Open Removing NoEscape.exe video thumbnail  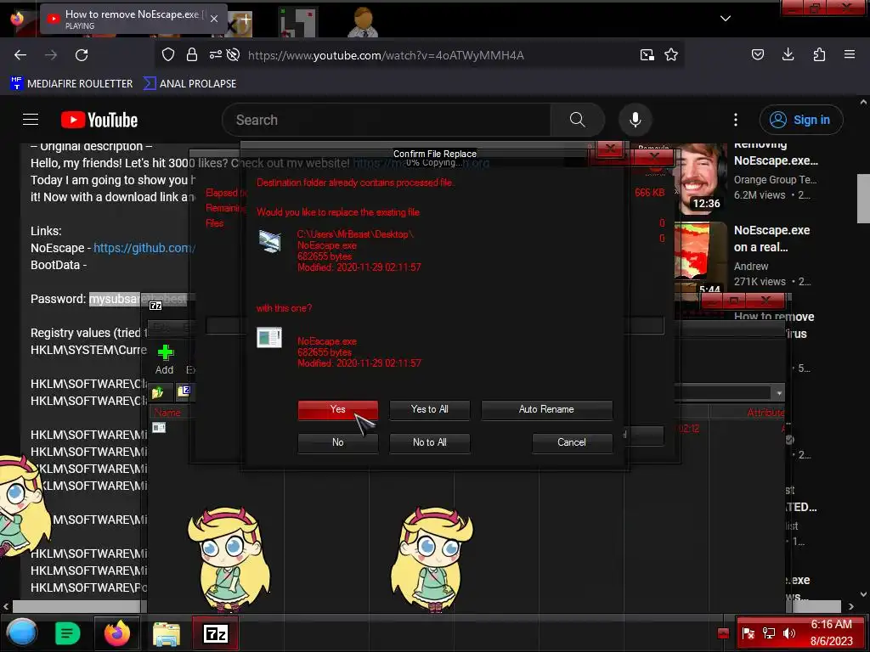tap(701, 178)
